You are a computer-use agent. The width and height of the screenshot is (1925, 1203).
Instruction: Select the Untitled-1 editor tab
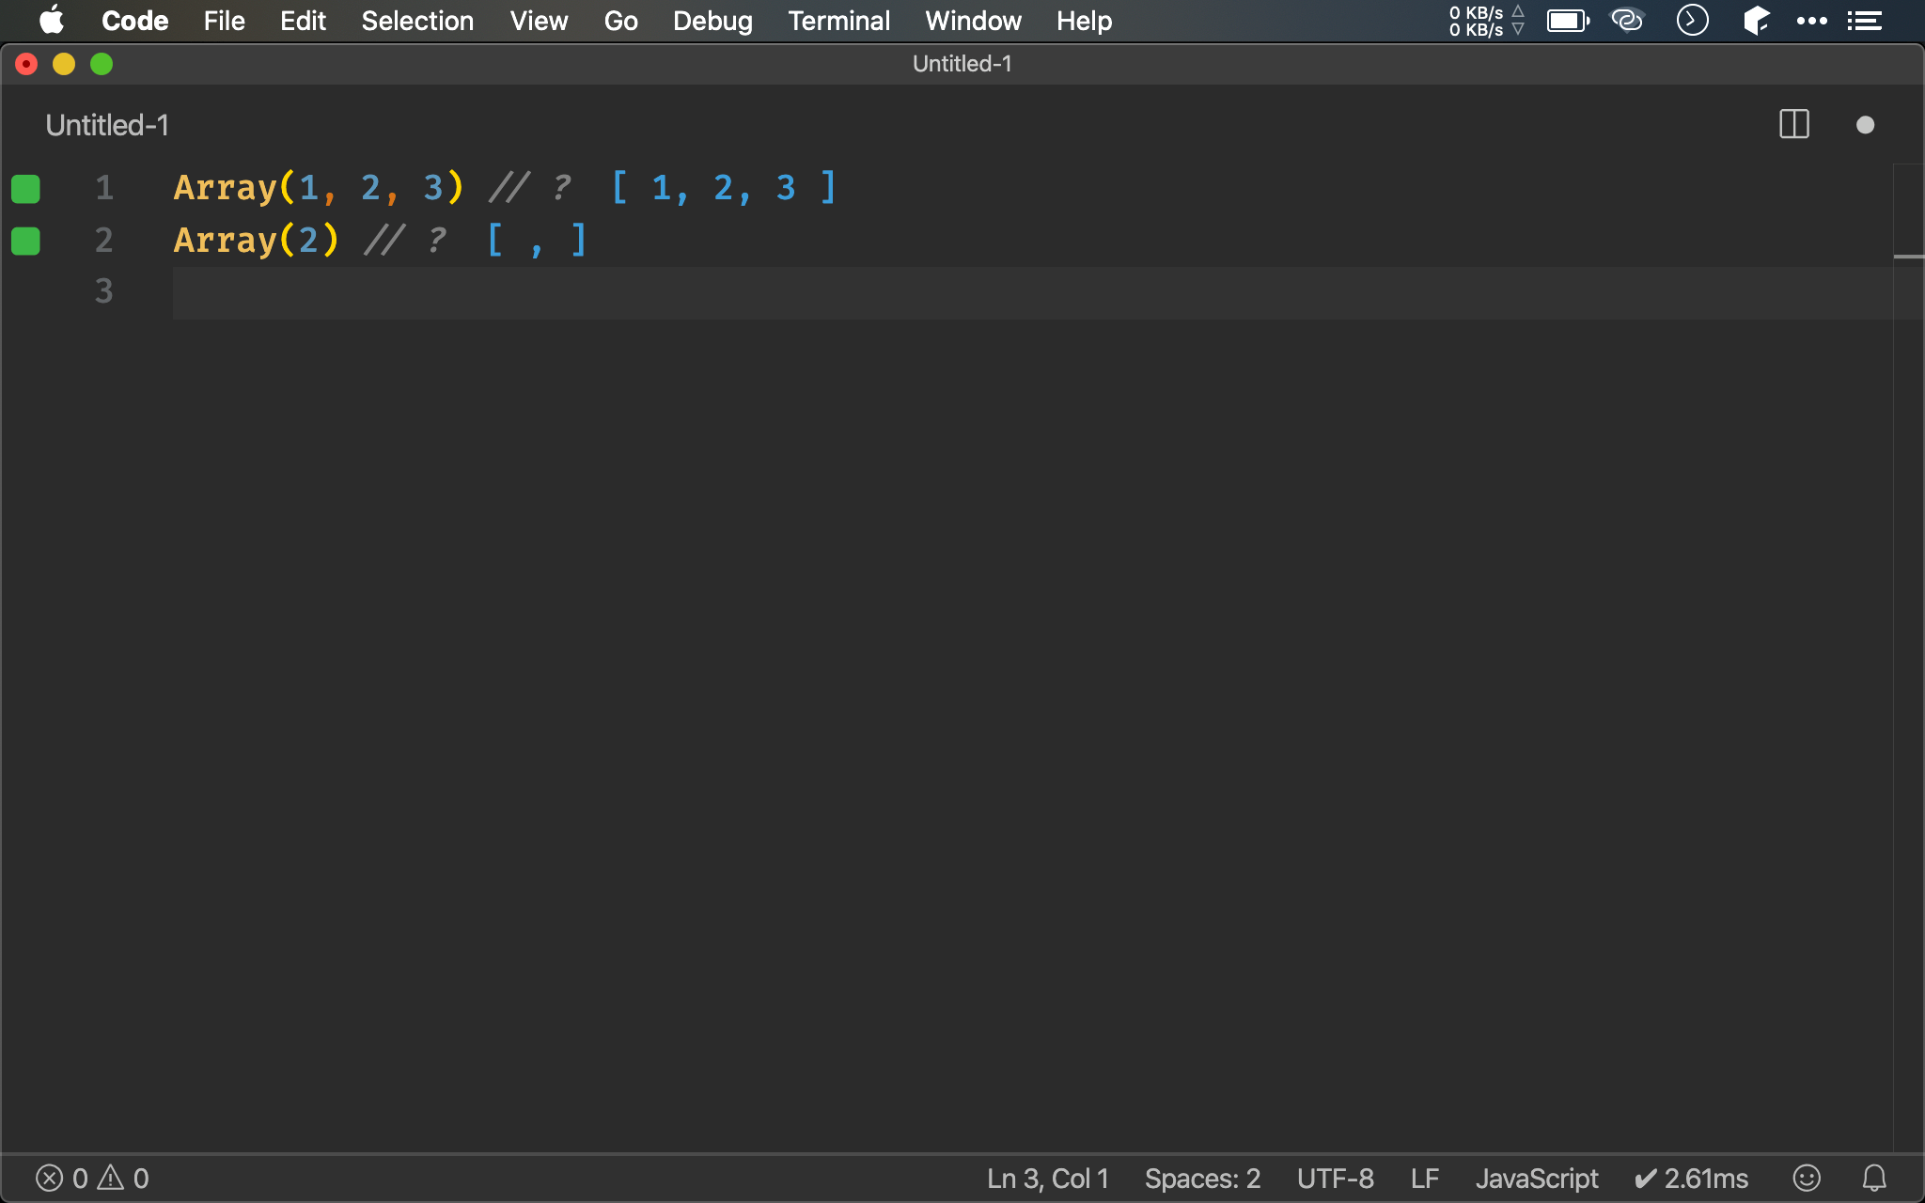(107, 125)
